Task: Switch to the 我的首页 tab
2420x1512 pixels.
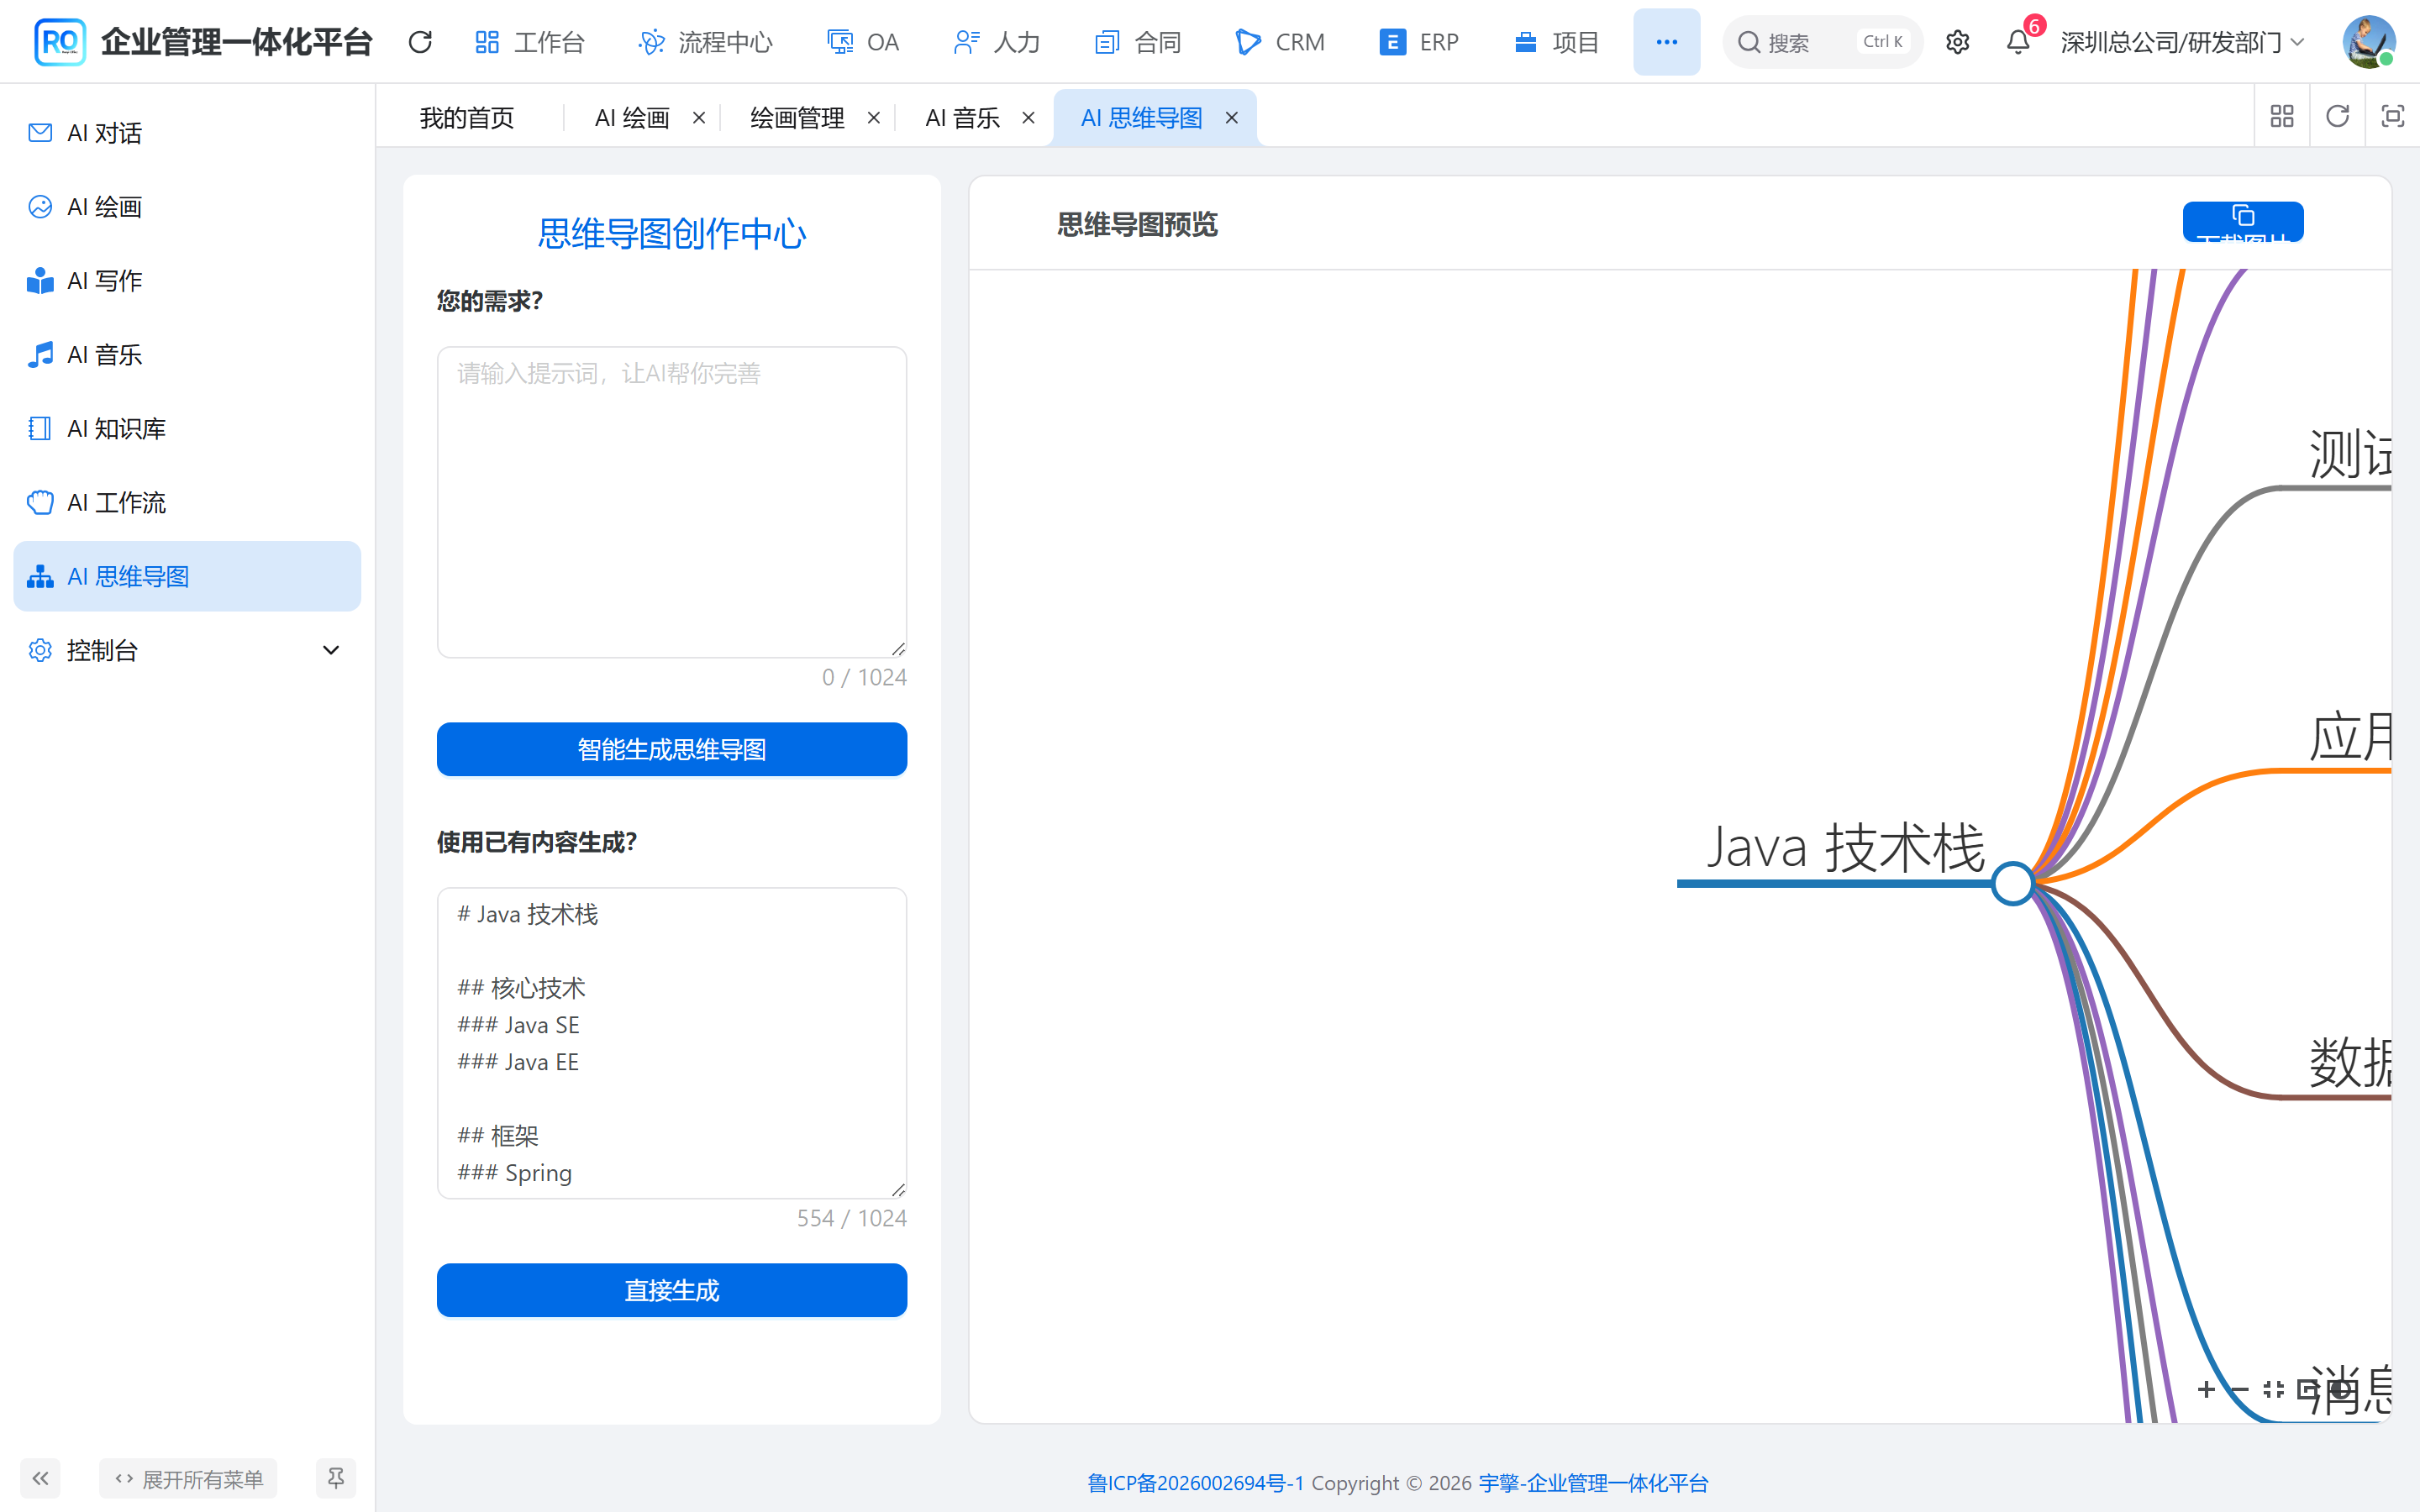Action: [467, 118]
